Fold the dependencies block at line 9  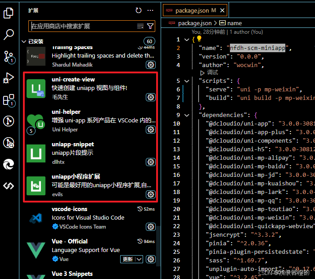point(187,115)
